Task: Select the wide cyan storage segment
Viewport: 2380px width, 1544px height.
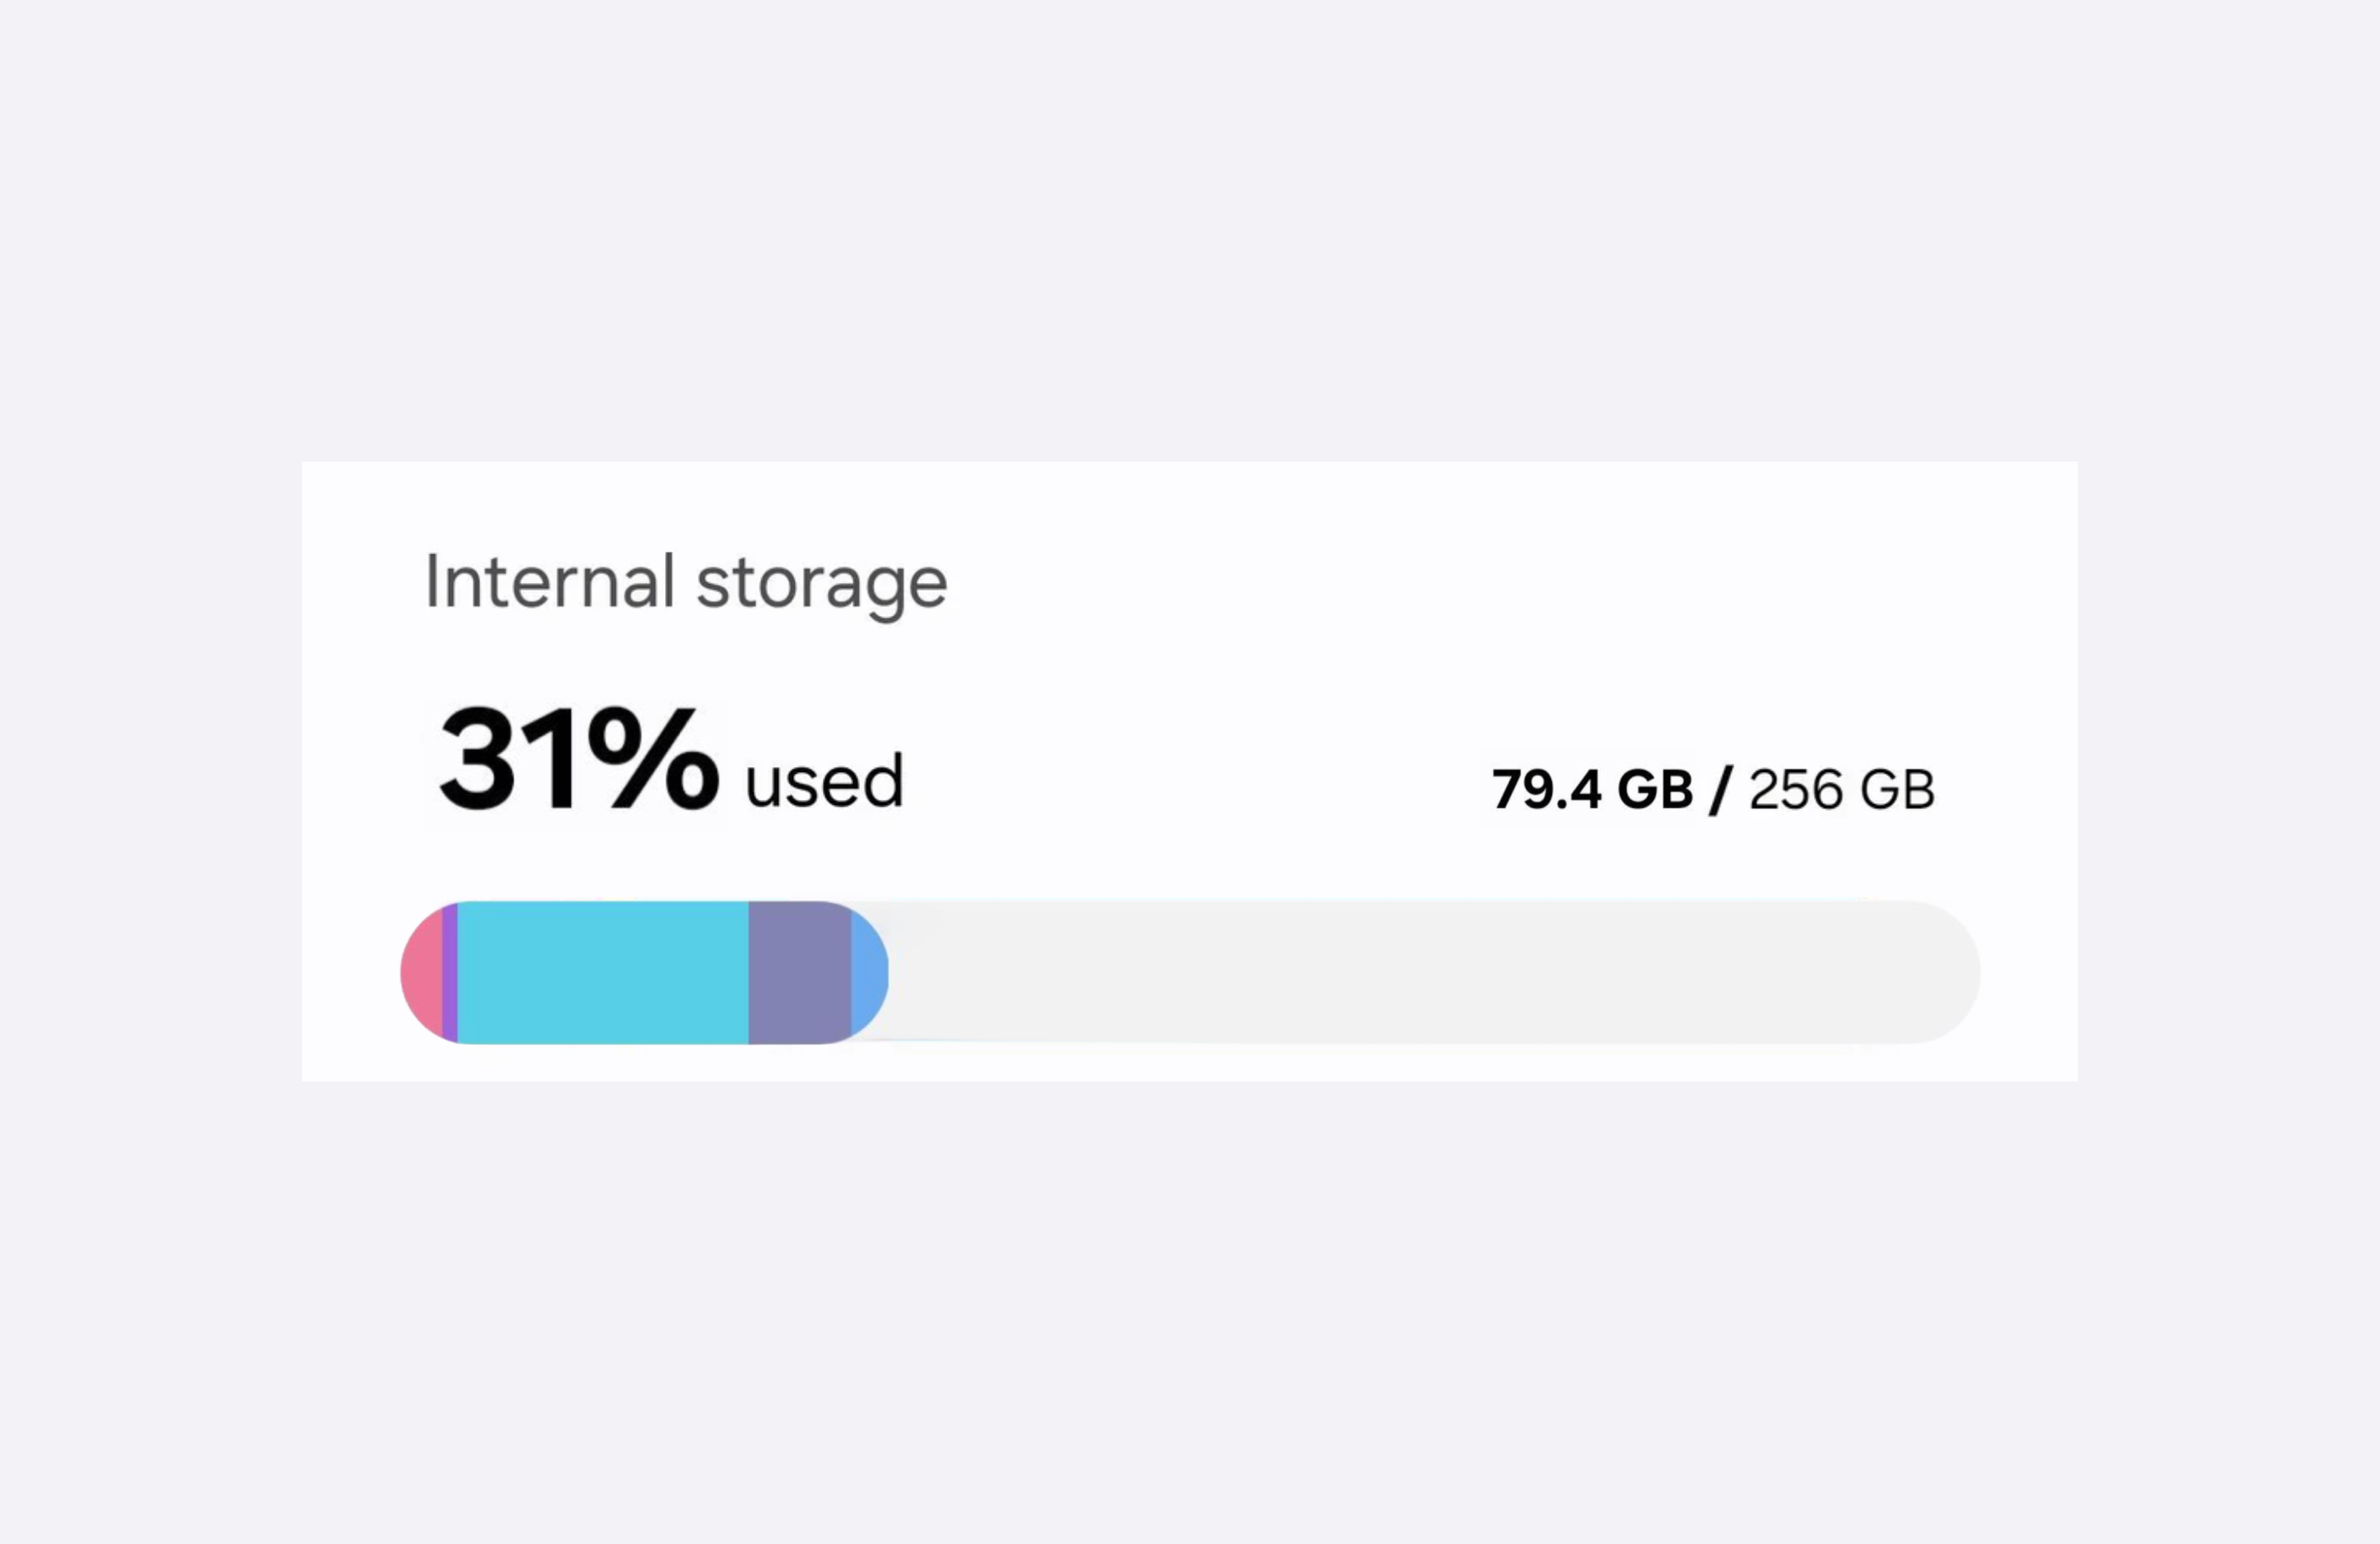Action: click(603, 972)
